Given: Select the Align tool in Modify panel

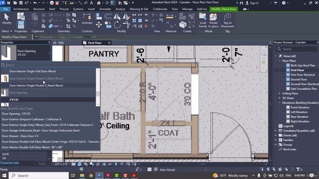Looking at the screenshot, I should coord(99,16).
